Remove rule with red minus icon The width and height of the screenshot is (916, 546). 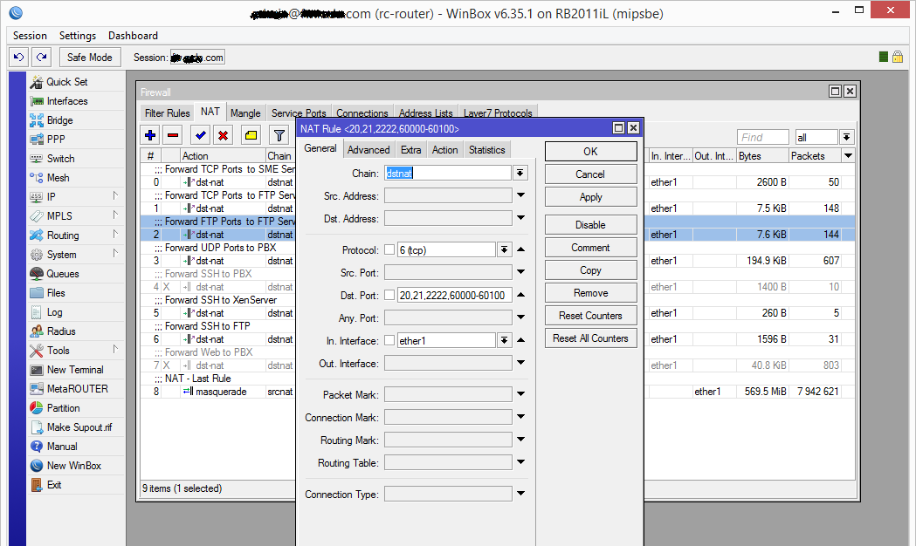tap(173, 135)
